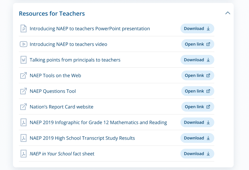Click the PDF icon beside NAEP in Your School

point(23,154)
